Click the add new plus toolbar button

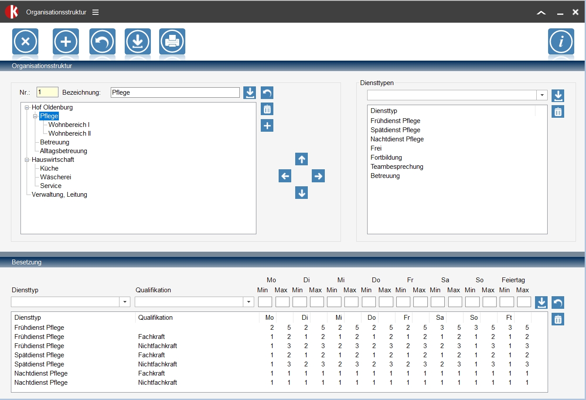pyautogui.click(x=66, y=41)
